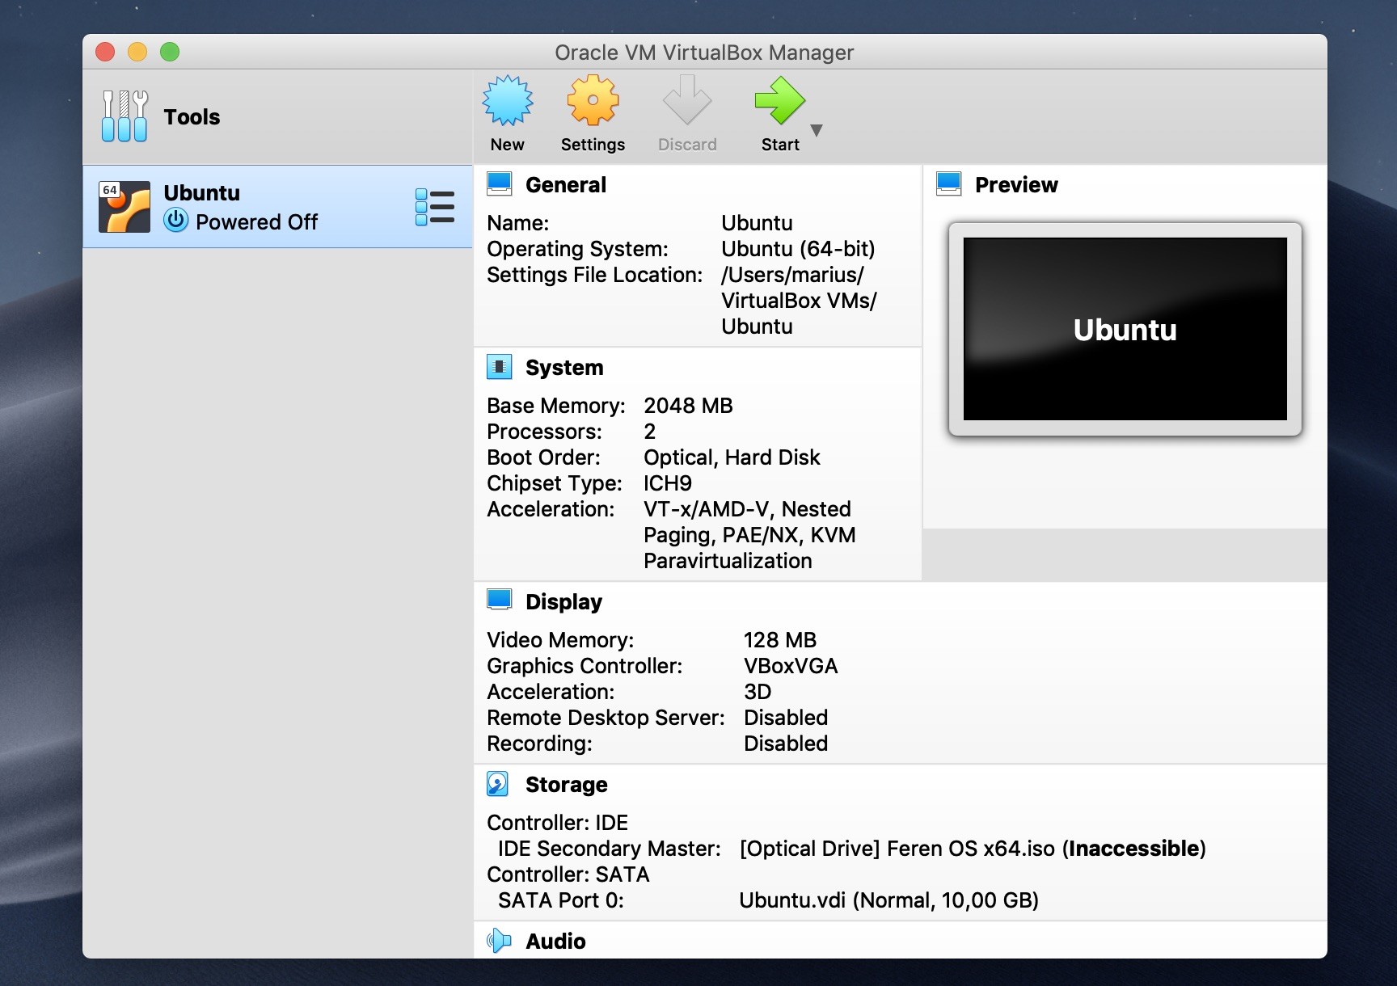The image size is (1397, 986).
Task: Click the grayed Discard toolbar icon
Action: [x=686, y=102]
